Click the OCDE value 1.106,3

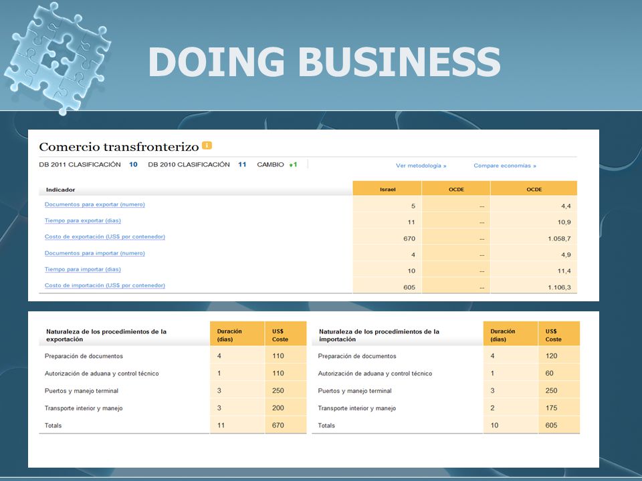[559, 287]
